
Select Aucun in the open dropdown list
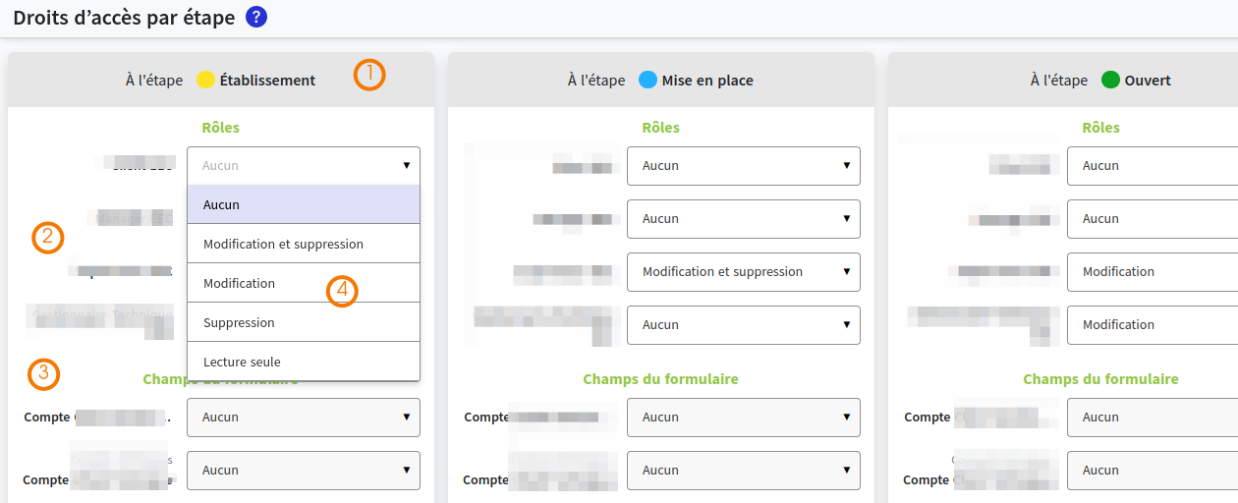(303, 204)
